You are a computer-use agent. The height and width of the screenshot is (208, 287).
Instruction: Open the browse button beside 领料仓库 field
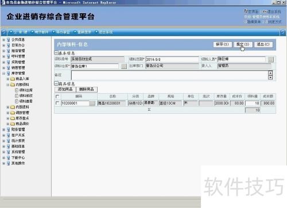pos(124,66)
